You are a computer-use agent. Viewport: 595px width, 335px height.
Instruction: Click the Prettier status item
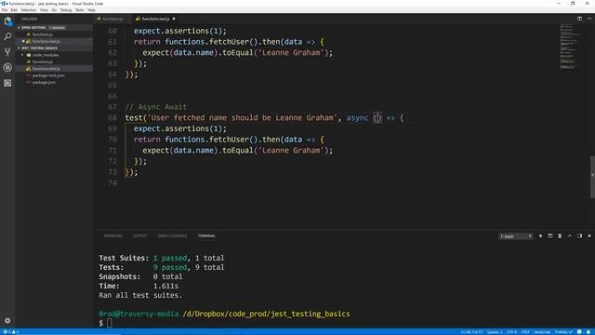[x=563, y=332]
